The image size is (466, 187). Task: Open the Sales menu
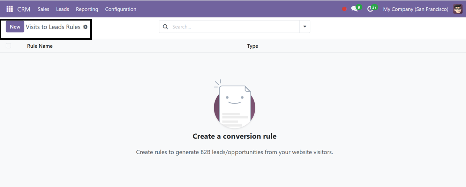43,9
